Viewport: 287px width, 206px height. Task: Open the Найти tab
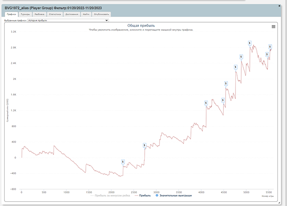coord(86,14)
